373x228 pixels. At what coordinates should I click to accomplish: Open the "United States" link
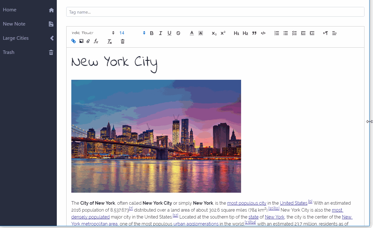(x=293, y=203)
